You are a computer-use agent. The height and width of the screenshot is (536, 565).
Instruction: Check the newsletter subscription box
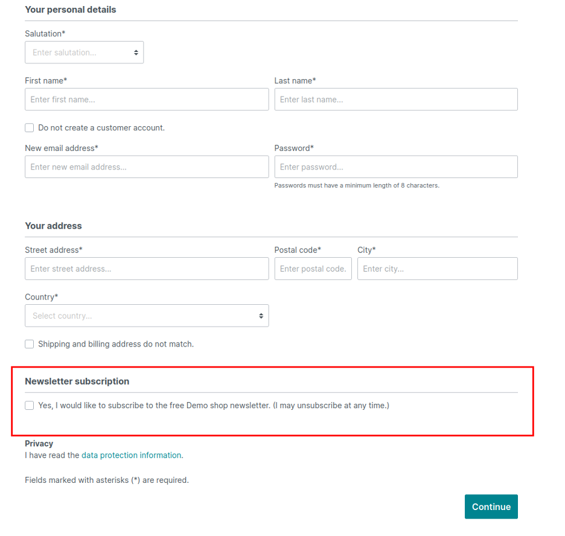click(30, 406)
